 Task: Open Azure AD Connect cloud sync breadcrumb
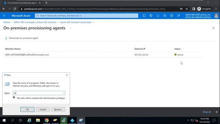click(x=76, y=22)
